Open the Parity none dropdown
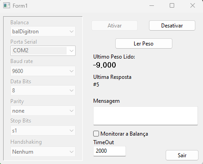The height and width of the screenshot is (164, 203). point(43,111)
